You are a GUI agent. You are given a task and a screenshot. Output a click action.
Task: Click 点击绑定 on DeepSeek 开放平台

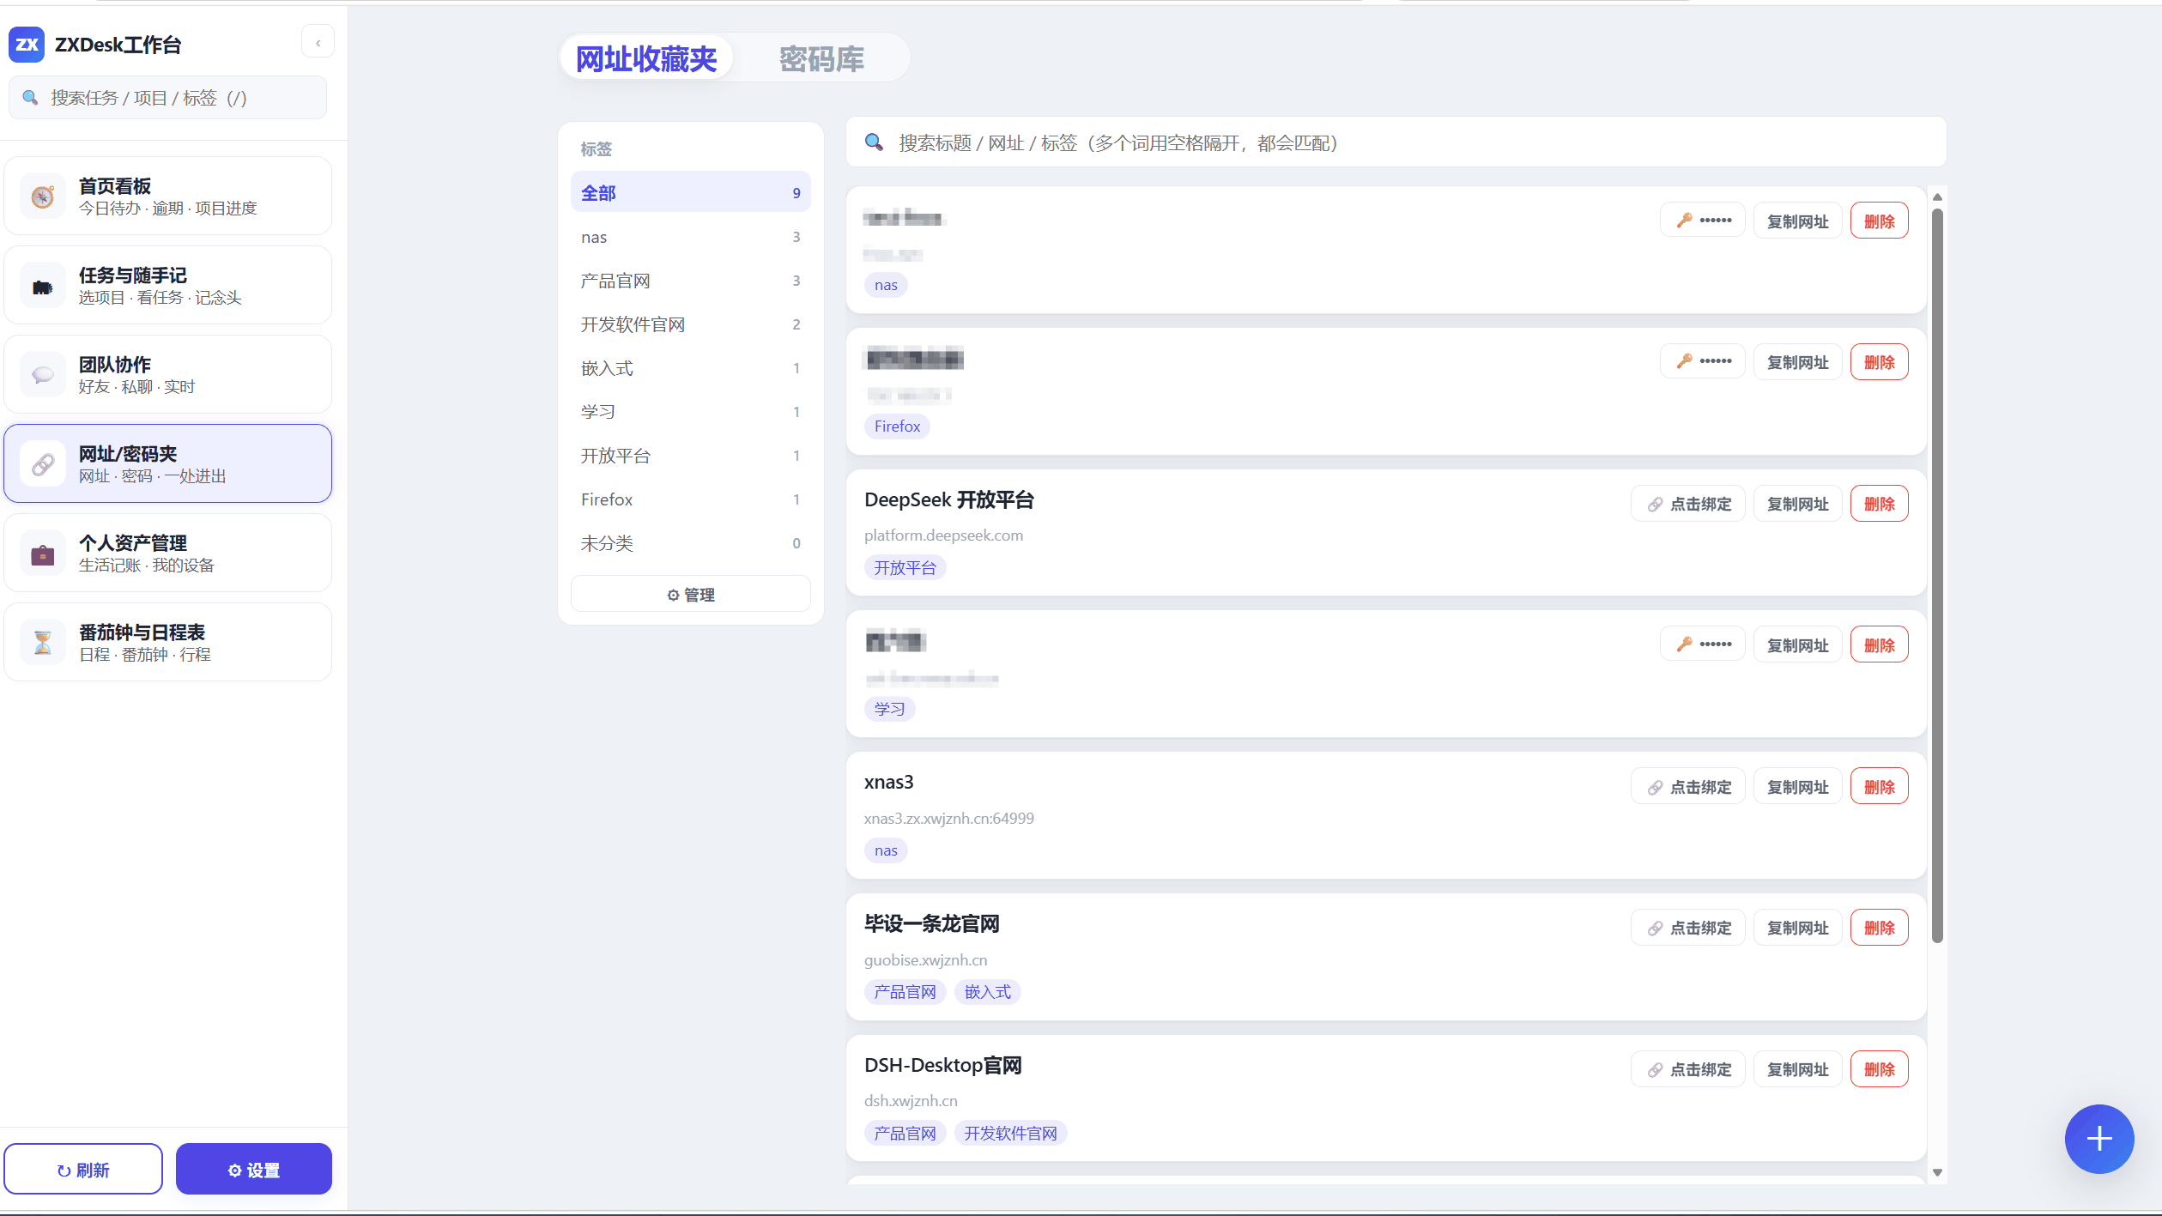tap(1688, 504)
